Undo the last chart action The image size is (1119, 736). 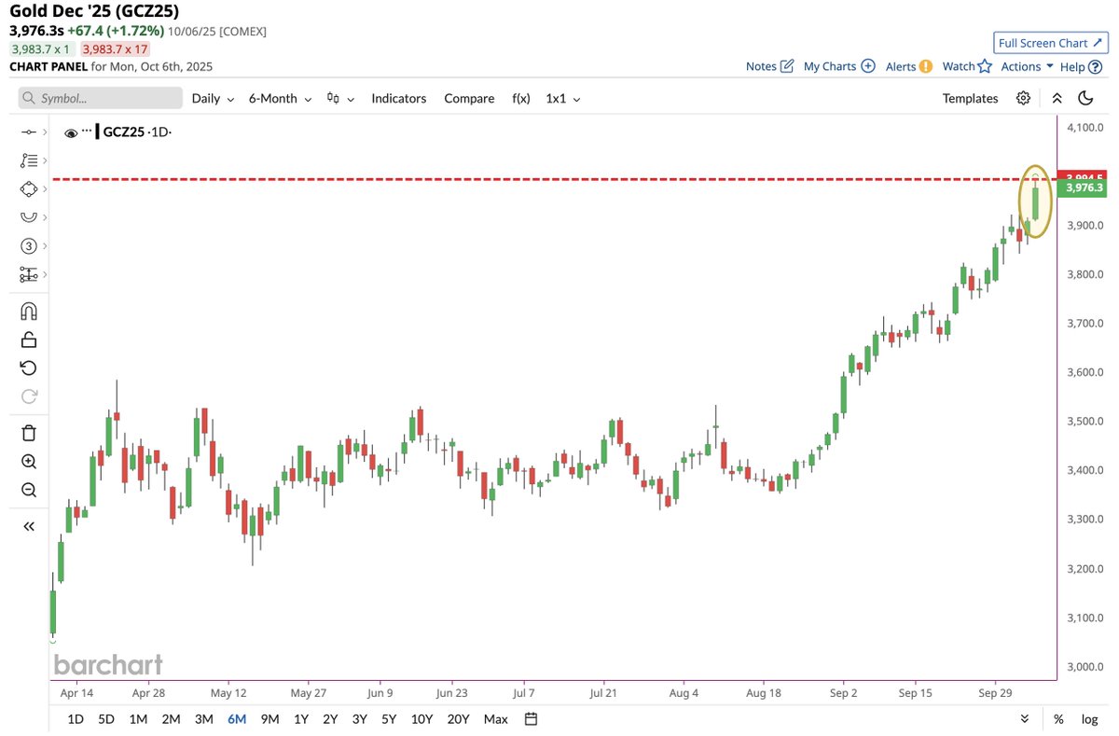(x=28, y=368)
